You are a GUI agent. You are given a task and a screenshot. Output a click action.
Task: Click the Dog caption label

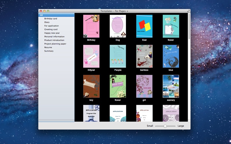pyautogui.click(x=118, y=40)
